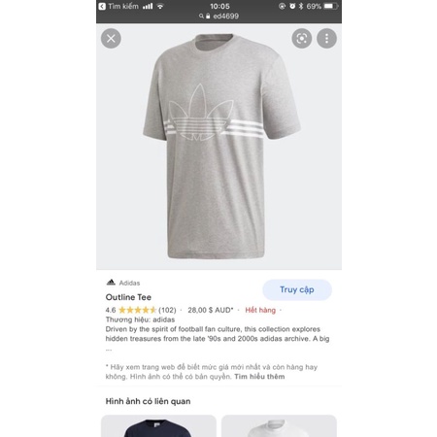The image size is (437, 437).
Task: Tap the gray Outline Tee product image
Action: point(220,147)
